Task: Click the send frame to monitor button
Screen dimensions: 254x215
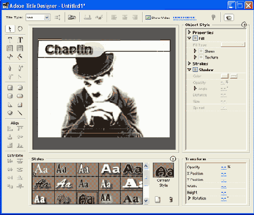Action: click(x=229, y=17)
